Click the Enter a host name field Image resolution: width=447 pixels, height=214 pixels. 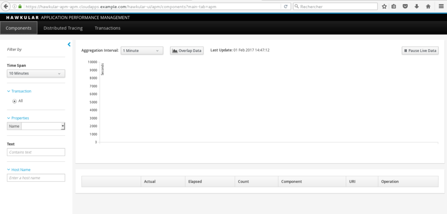point(36,177)
